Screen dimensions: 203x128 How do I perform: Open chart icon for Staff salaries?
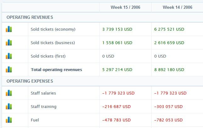(9, 93)
